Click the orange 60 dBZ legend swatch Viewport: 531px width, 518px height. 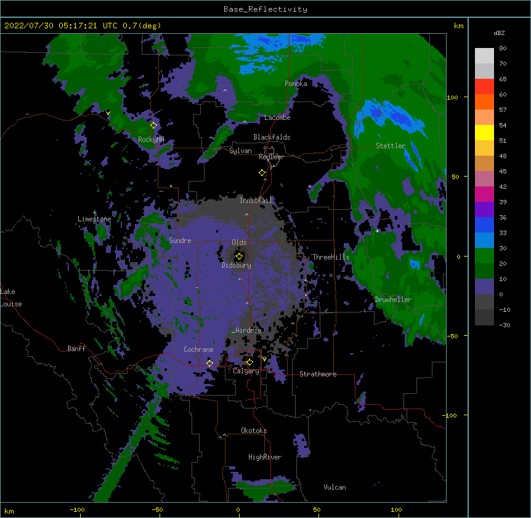484,102
